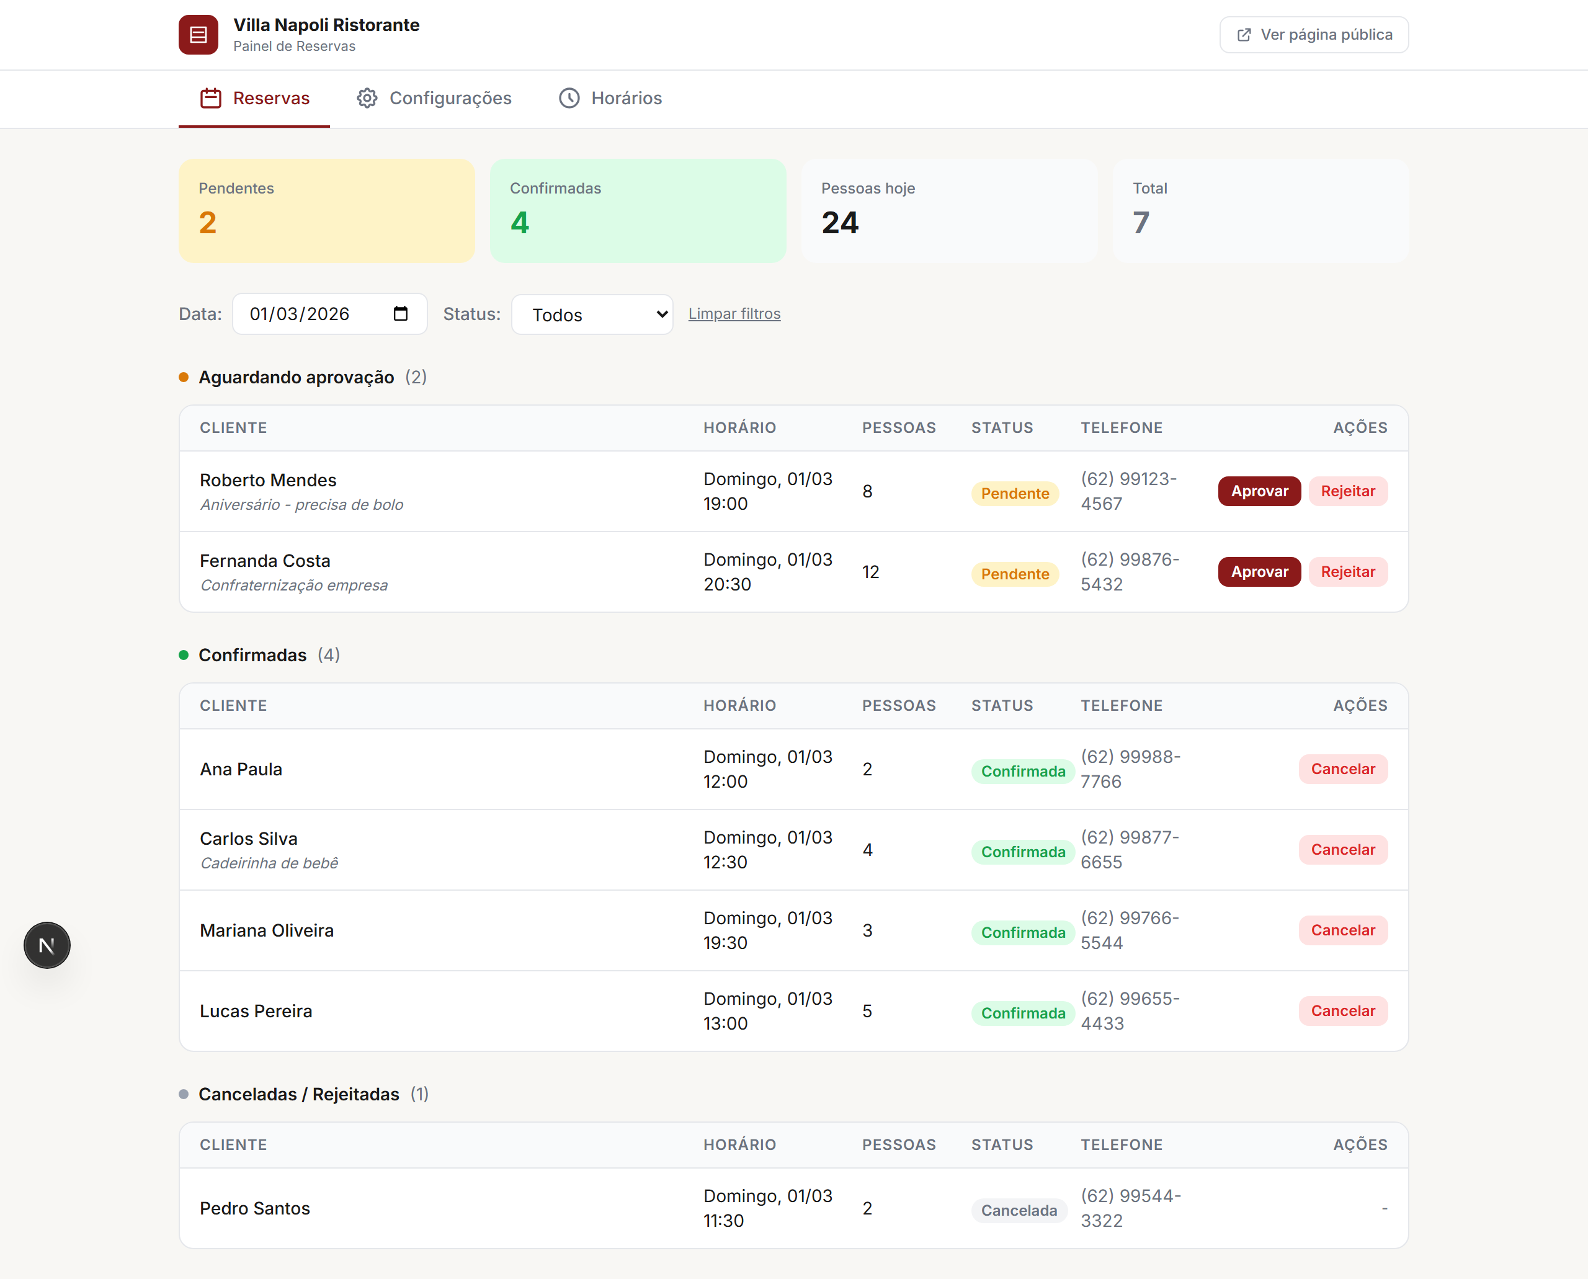
Task: Open the date picker calendar icon
Action: 400,314
